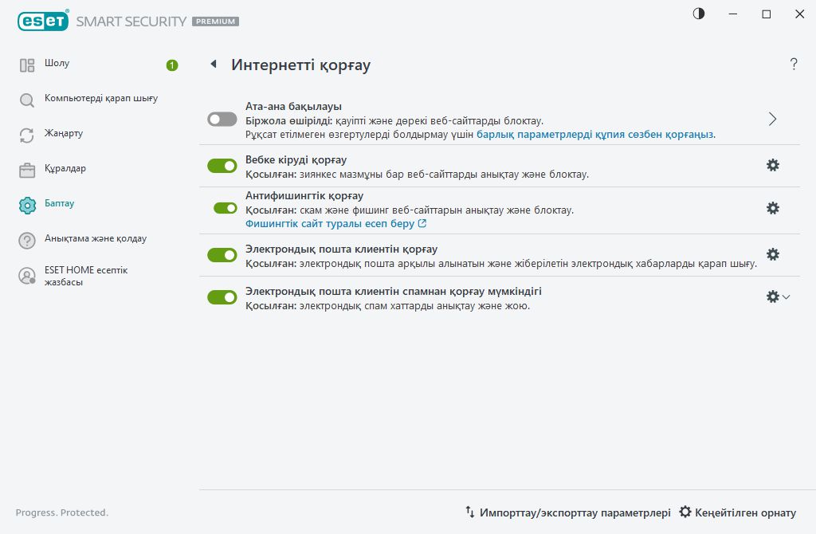The width and height of the screenshot is (816, 534).
Task: Enable the Ата-ана бақылауы toggle
Action: pos(222,120)
